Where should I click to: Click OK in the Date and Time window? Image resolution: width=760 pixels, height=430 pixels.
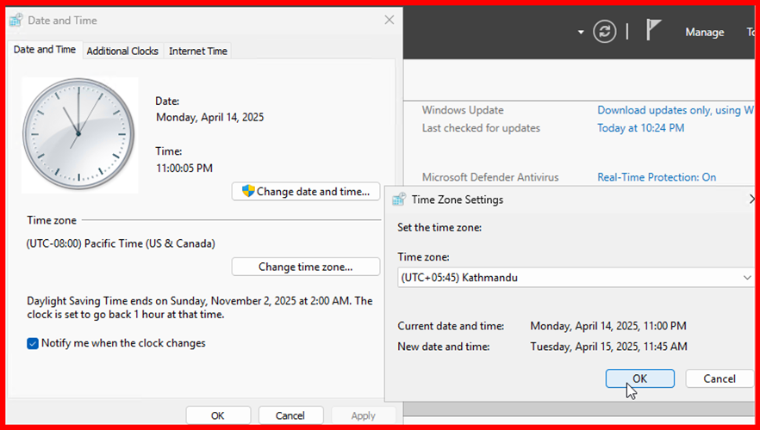[x=218, y=415]
